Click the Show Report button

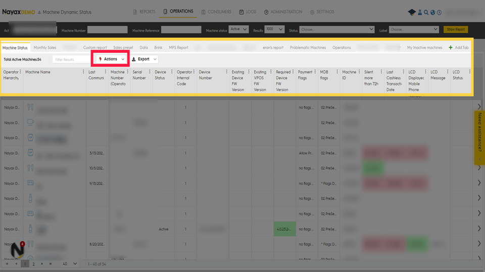[456, 29]
